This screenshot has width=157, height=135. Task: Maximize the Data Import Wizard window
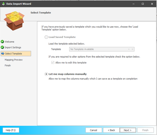point(143,4)
